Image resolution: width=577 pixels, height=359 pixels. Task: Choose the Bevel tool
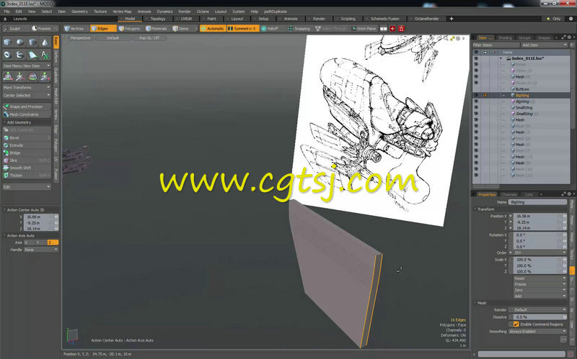click(27, 137)
